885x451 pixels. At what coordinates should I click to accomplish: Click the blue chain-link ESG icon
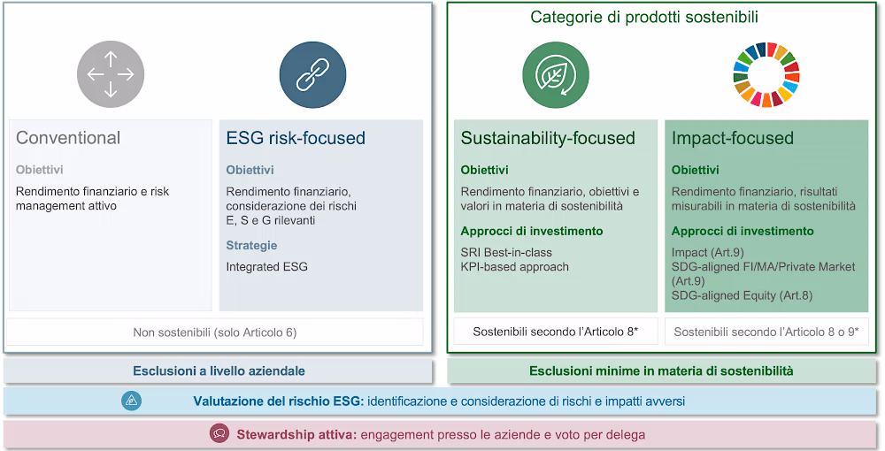[x=312, y=74]
